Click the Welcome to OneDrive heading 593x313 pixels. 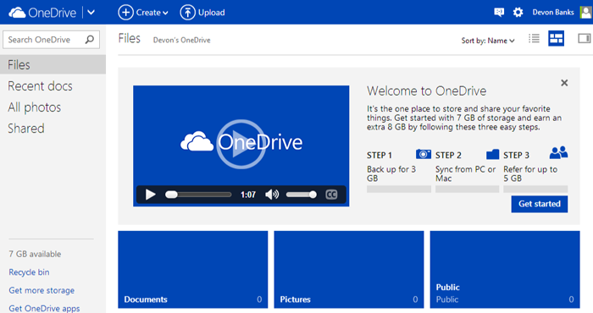[427, 91]
